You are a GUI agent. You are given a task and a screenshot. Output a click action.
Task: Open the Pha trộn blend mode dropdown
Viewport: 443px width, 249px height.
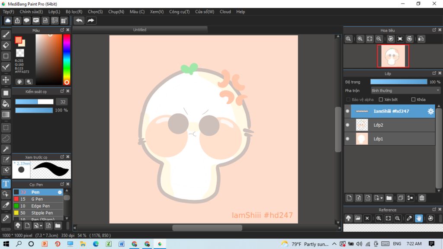coord(405,91)
